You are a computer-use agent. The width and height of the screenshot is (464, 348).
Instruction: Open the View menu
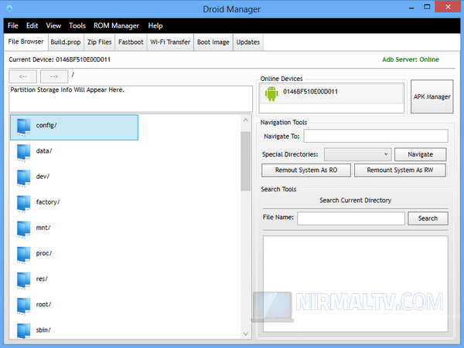point(53,25)
